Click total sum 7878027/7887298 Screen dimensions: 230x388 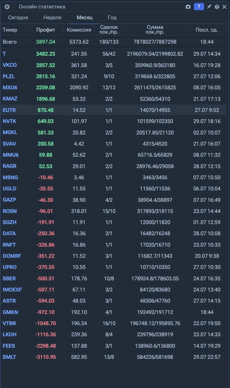(155, 42)
